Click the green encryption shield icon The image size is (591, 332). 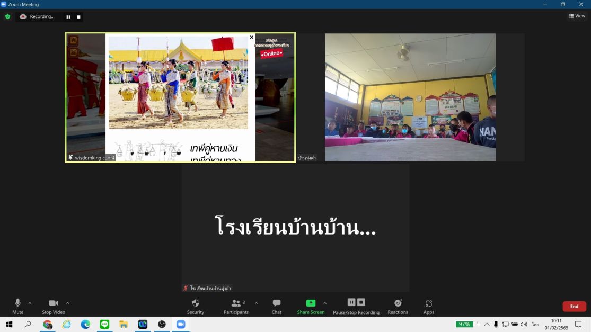7,16
